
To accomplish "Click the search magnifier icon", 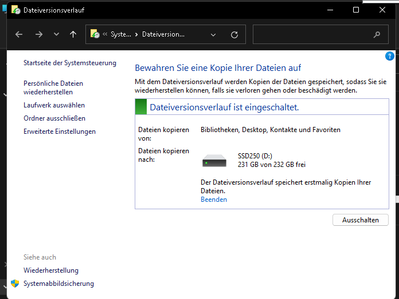I will [x=377, y=34].
